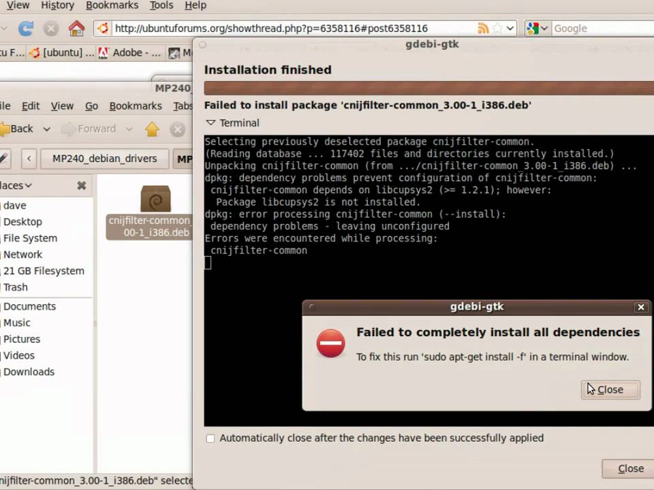Open the 21 GB Filesystem volume

pyautogui.click(x=44, y=271)
